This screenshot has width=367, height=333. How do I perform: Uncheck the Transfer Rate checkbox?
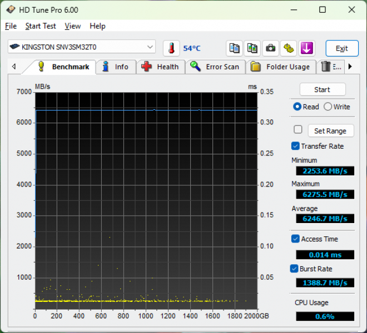click(295, 146)
